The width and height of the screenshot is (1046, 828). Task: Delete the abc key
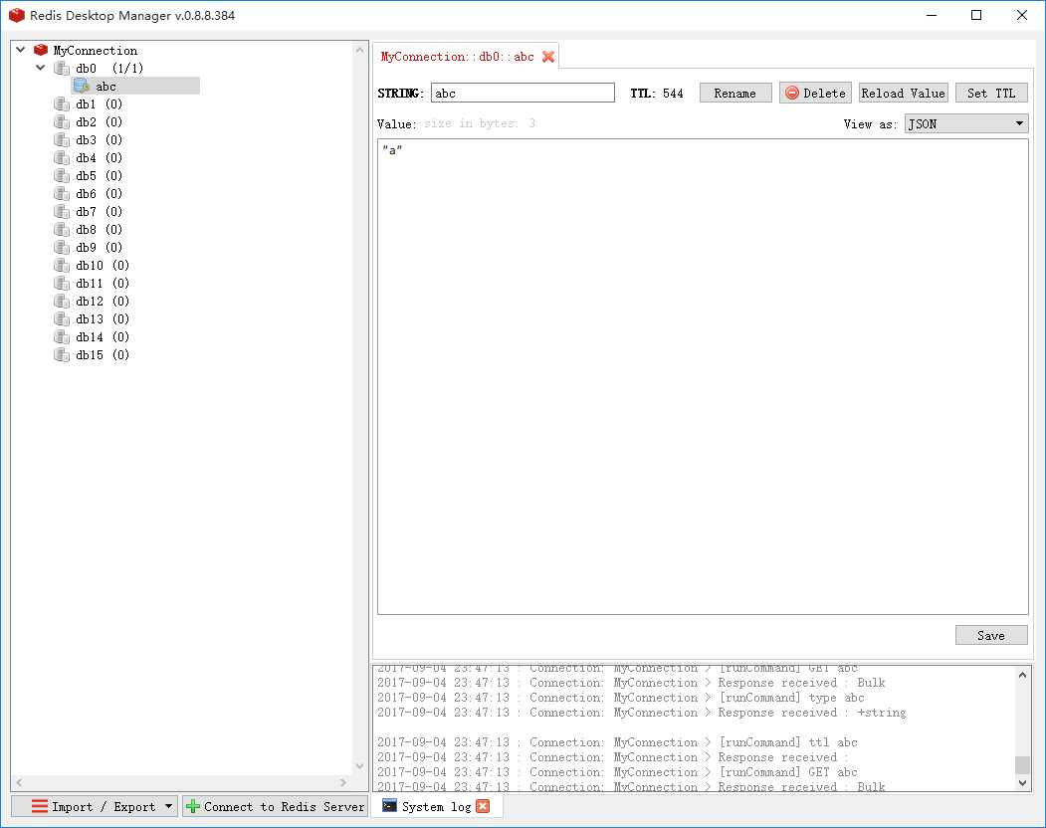[x=815, y=94]
